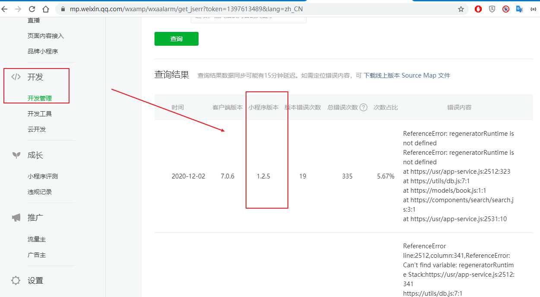Click the mini program version cell 1.2.5
Screen dimensions: 540x297
tap(263, 176)
